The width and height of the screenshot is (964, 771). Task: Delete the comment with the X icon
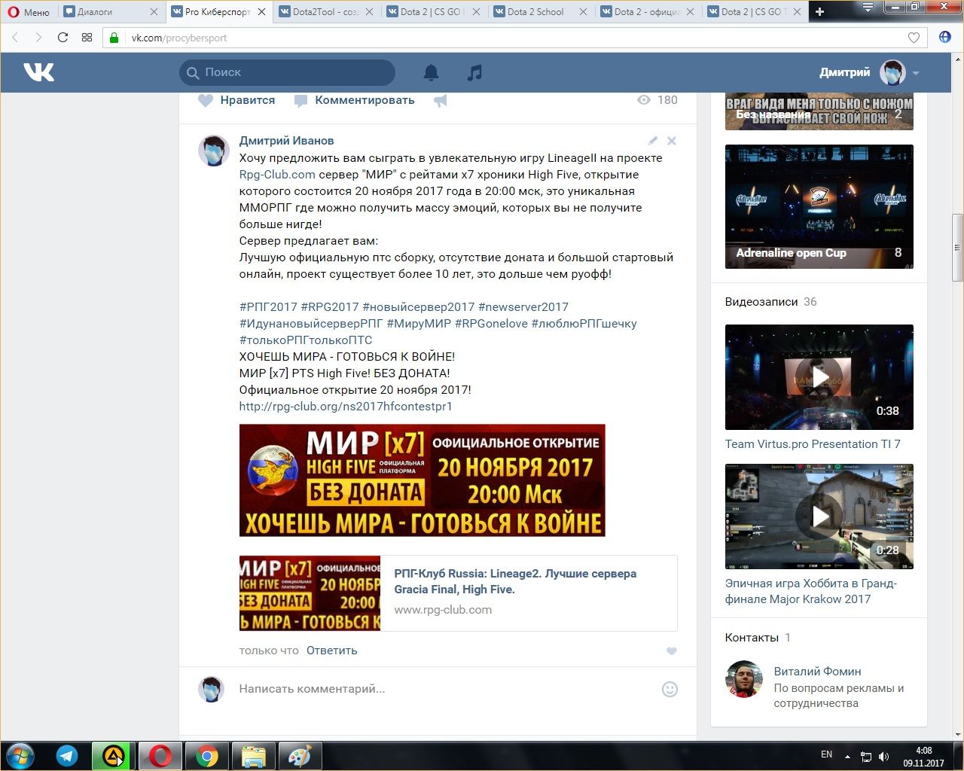(672, 141)
